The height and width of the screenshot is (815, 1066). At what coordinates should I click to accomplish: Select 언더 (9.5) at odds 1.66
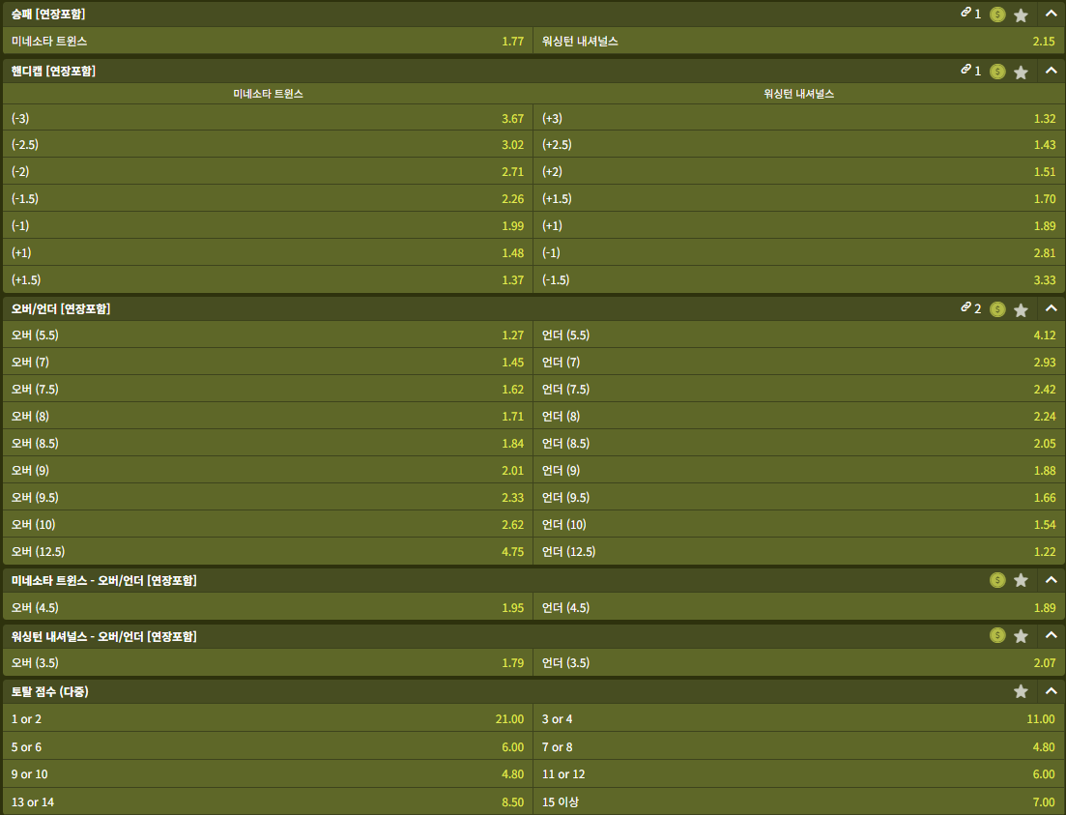click(799, 497)
